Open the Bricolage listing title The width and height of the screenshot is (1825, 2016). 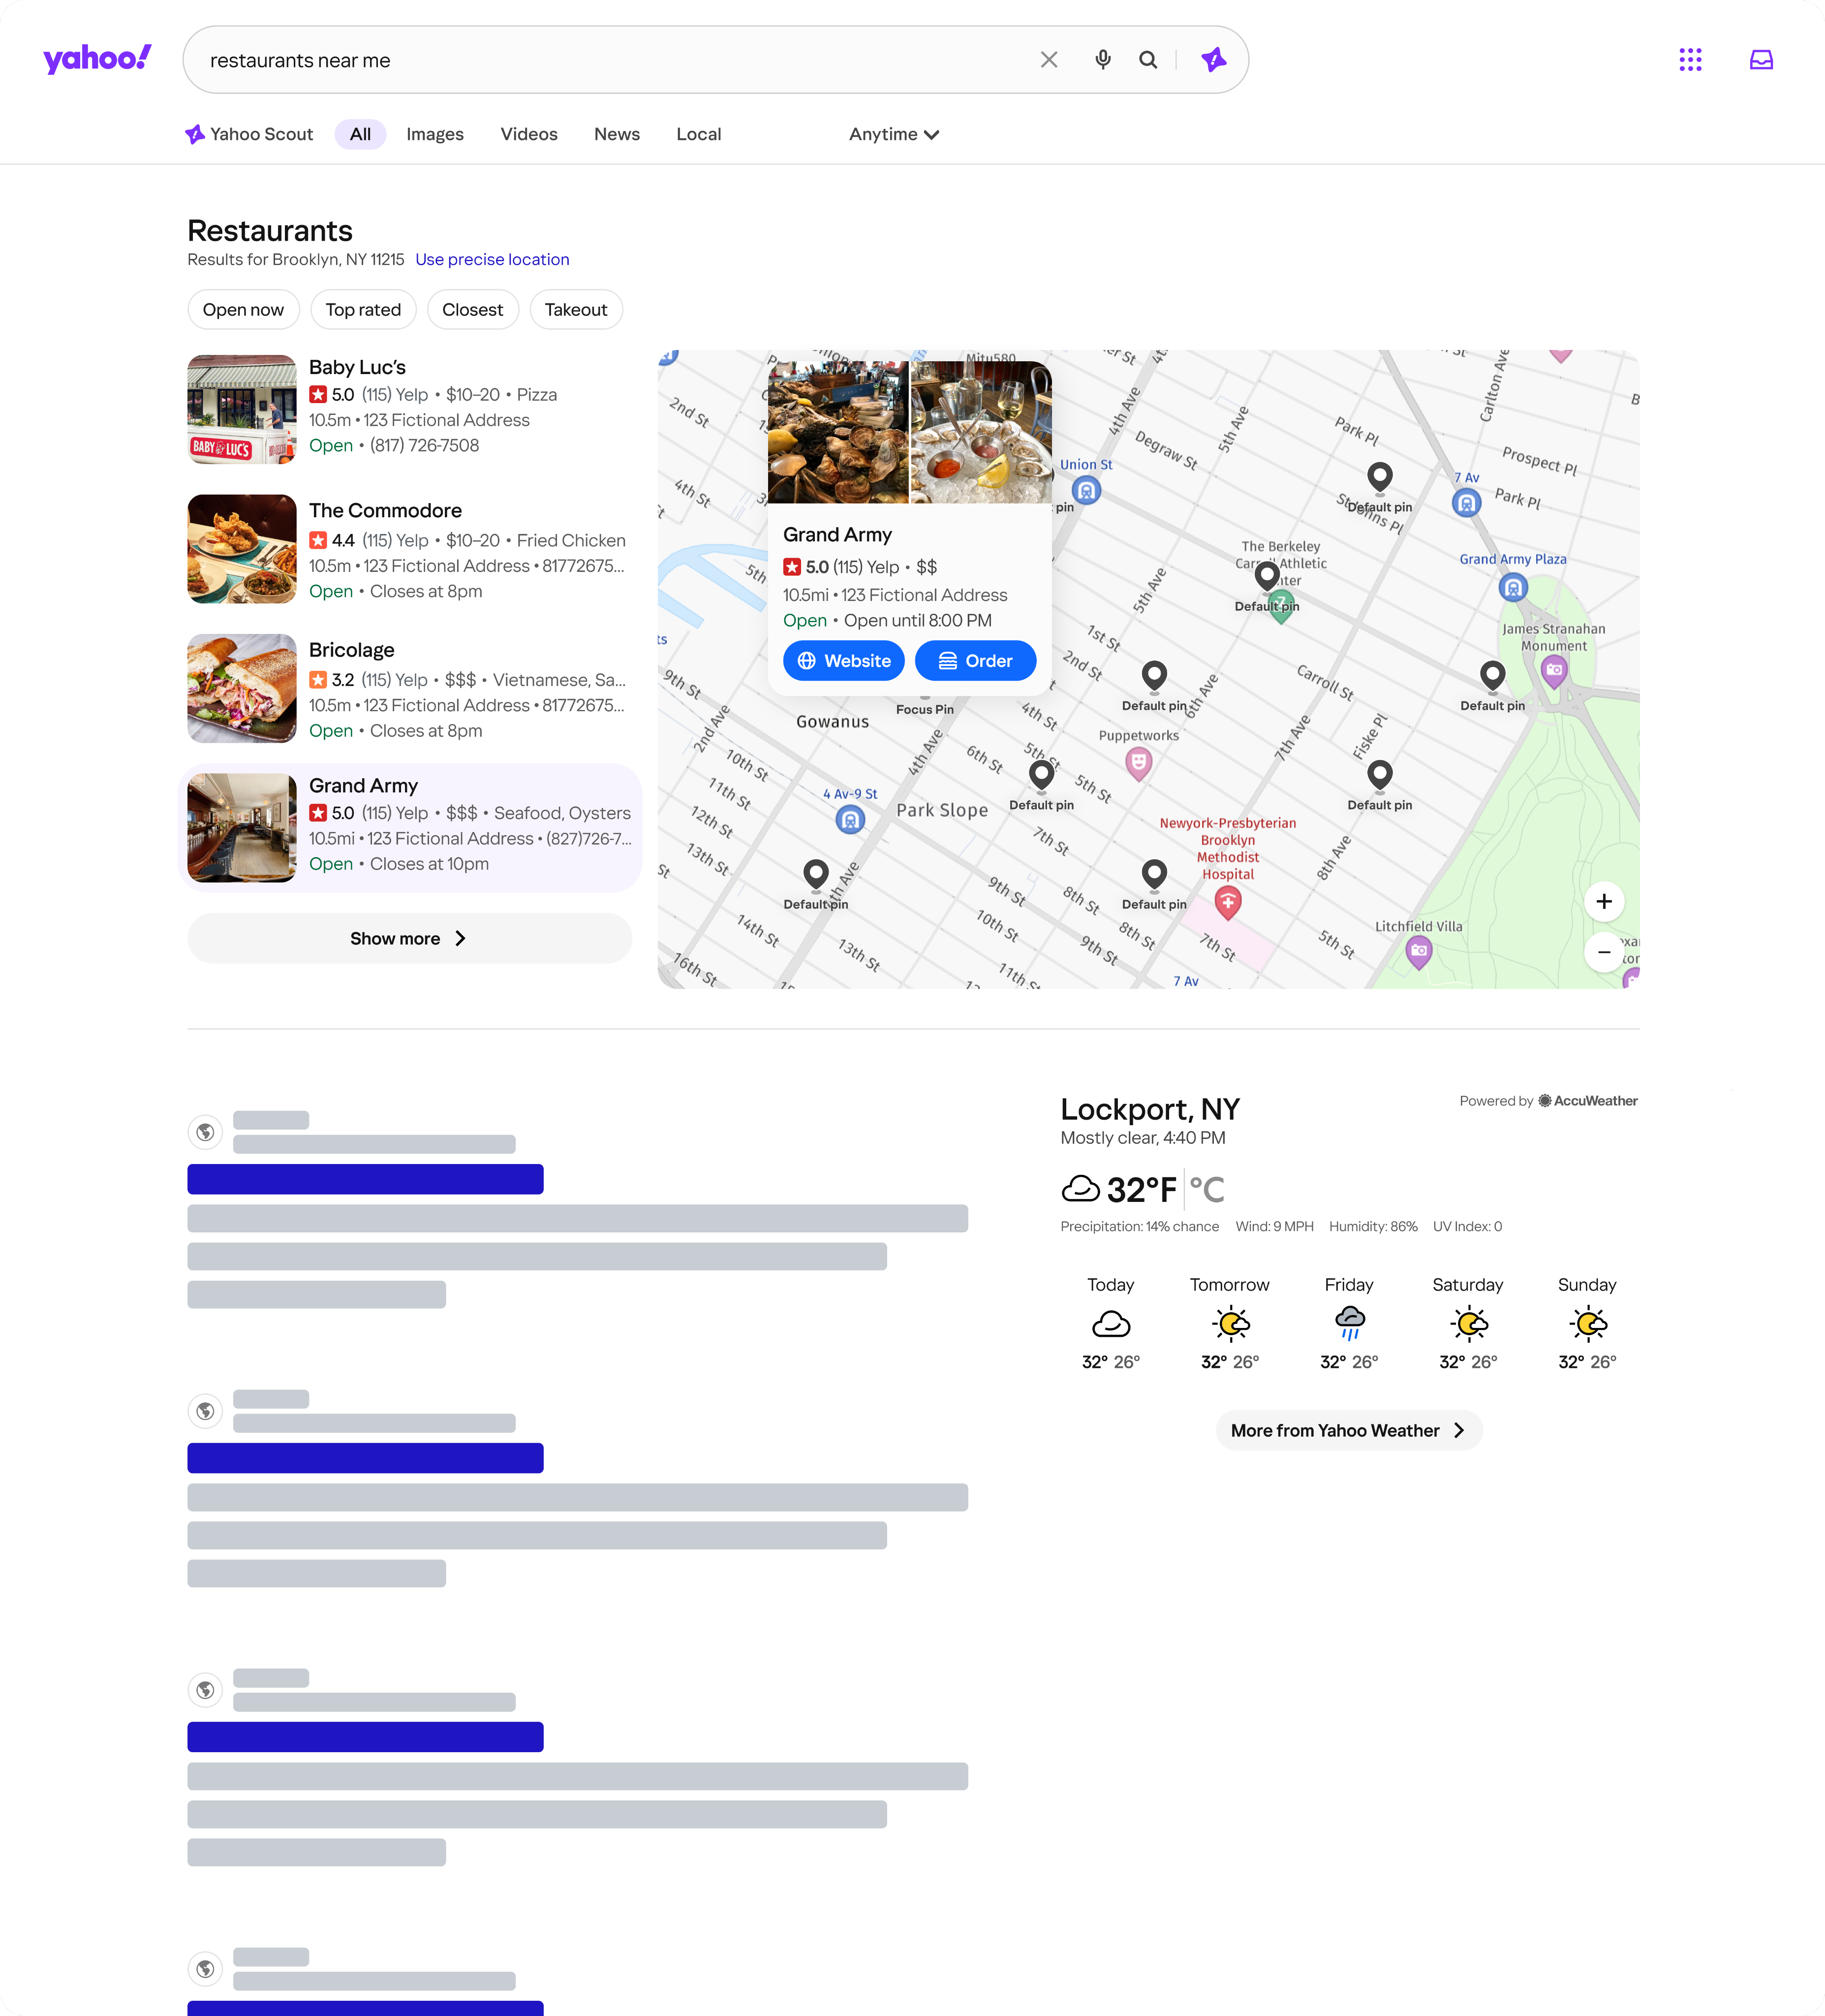[x=351, y=650]
